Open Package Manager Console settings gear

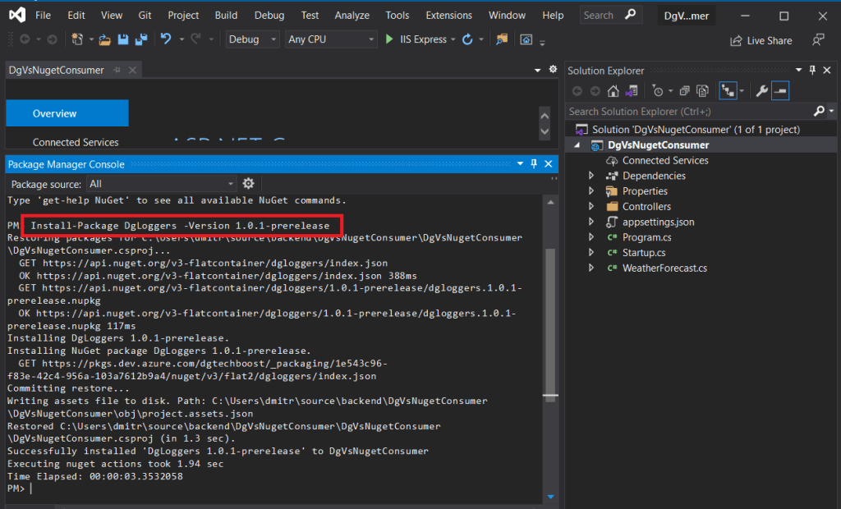point(249,184)
